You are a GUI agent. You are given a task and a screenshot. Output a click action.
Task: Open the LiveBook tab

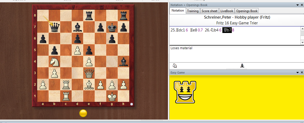click(227, 11)
